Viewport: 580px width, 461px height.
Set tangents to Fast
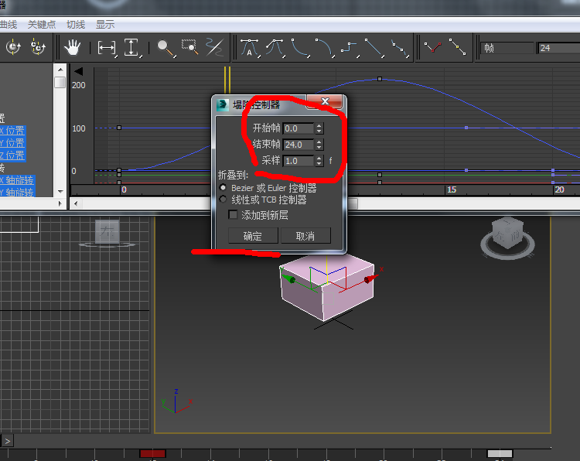click(x=300, y=48)
